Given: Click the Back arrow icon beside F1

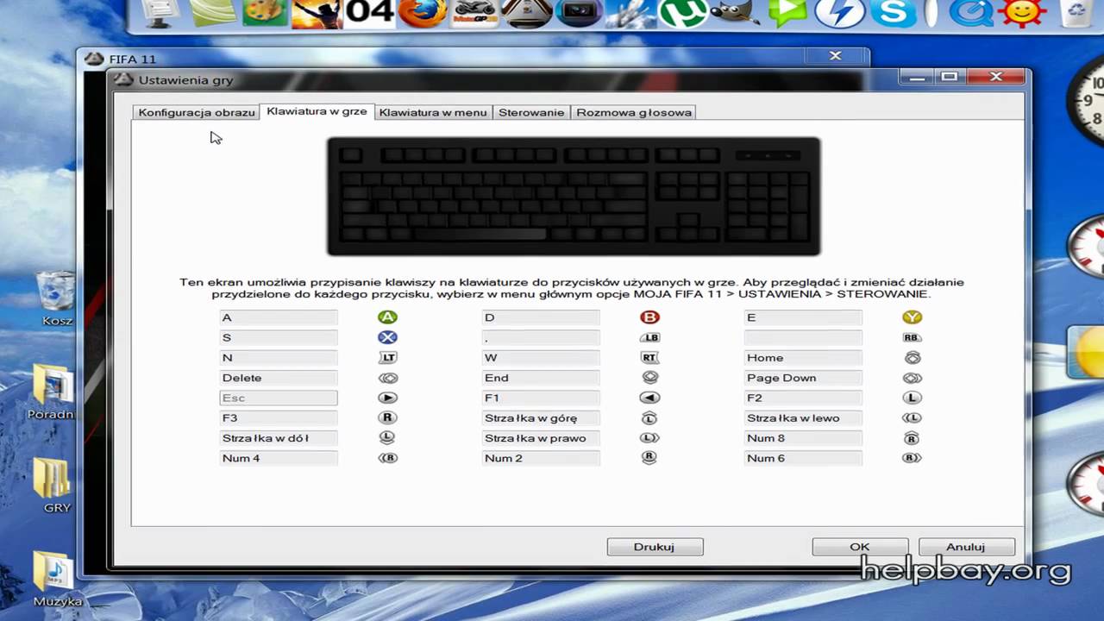Looking at the screenshot, I should 649,398.
